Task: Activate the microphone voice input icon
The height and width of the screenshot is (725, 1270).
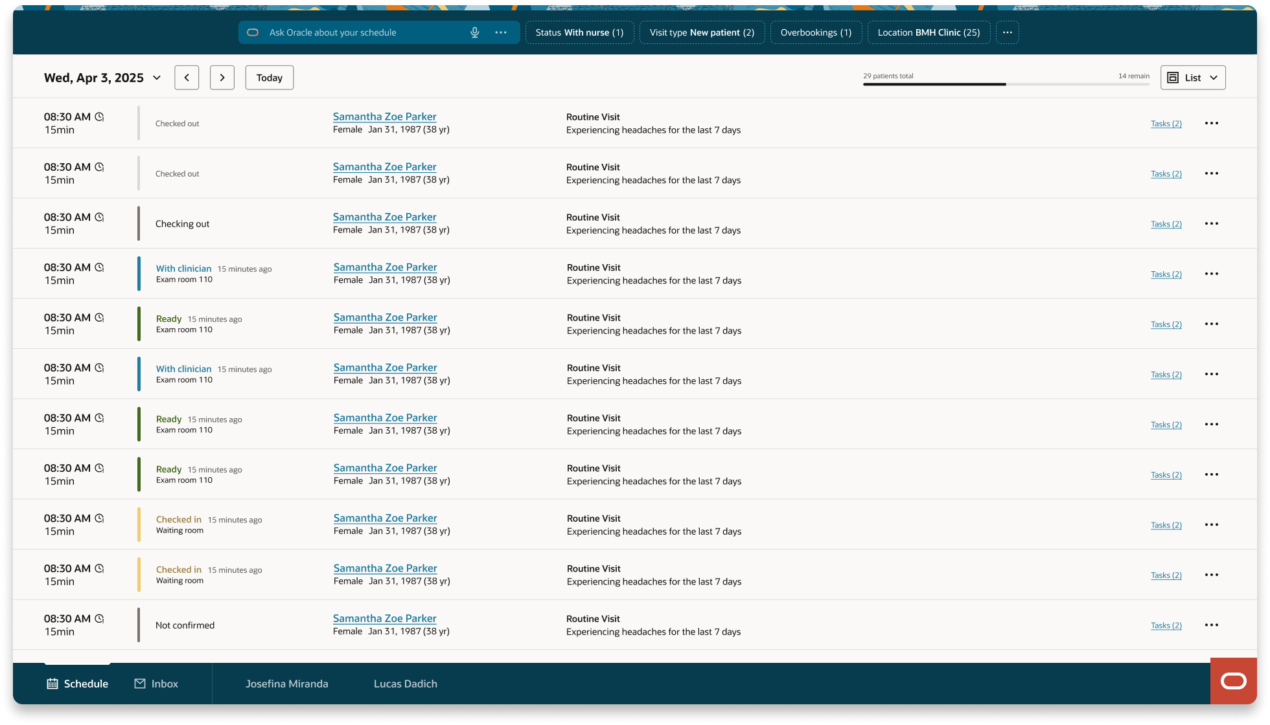Action: (475, 32)
